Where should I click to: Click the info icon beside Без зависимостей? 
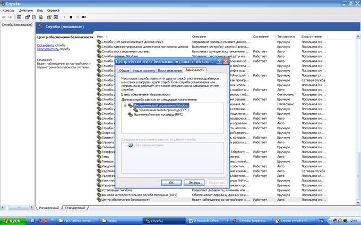tap(130, 145)
